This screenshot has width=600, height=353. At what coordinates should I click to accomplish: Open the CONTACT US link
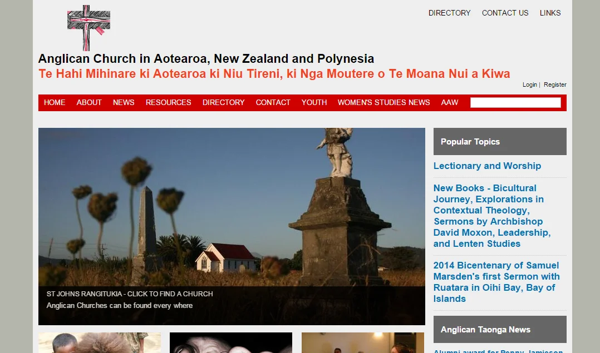click(505, 13)
